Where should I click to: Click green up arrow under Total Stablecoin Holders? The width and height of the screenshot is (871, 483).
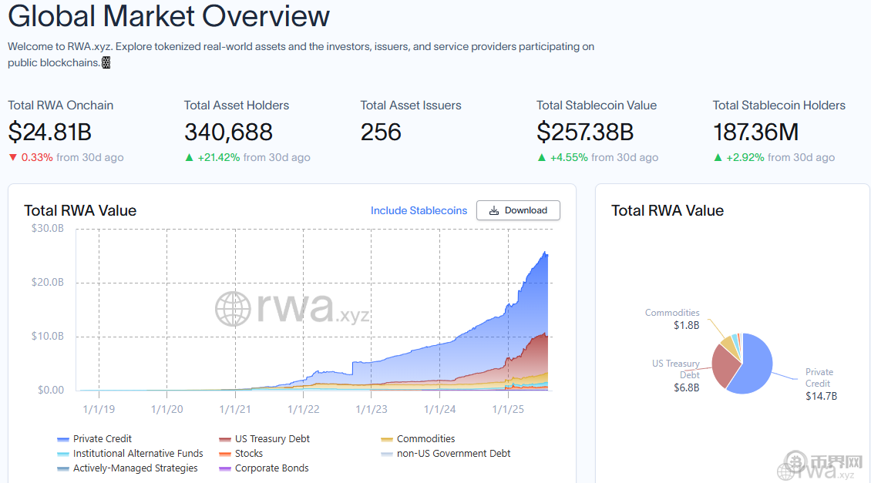718,157
